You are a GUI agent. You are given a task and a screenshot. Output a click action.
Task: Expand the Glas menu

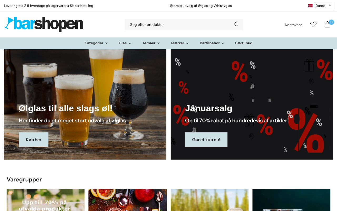(x=125, y=43)
